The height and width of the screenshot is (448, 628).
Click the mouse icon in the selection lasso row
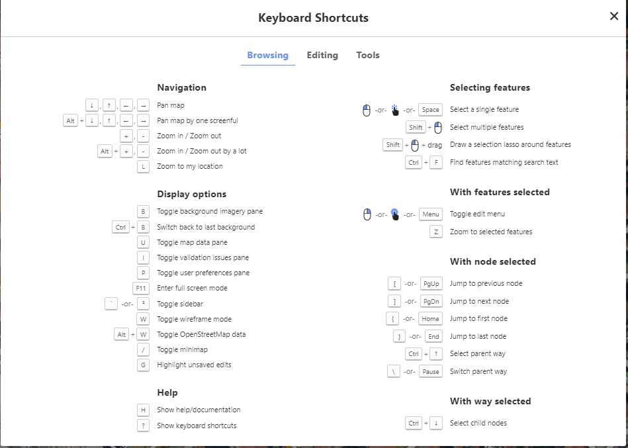[x=415, y=145]
